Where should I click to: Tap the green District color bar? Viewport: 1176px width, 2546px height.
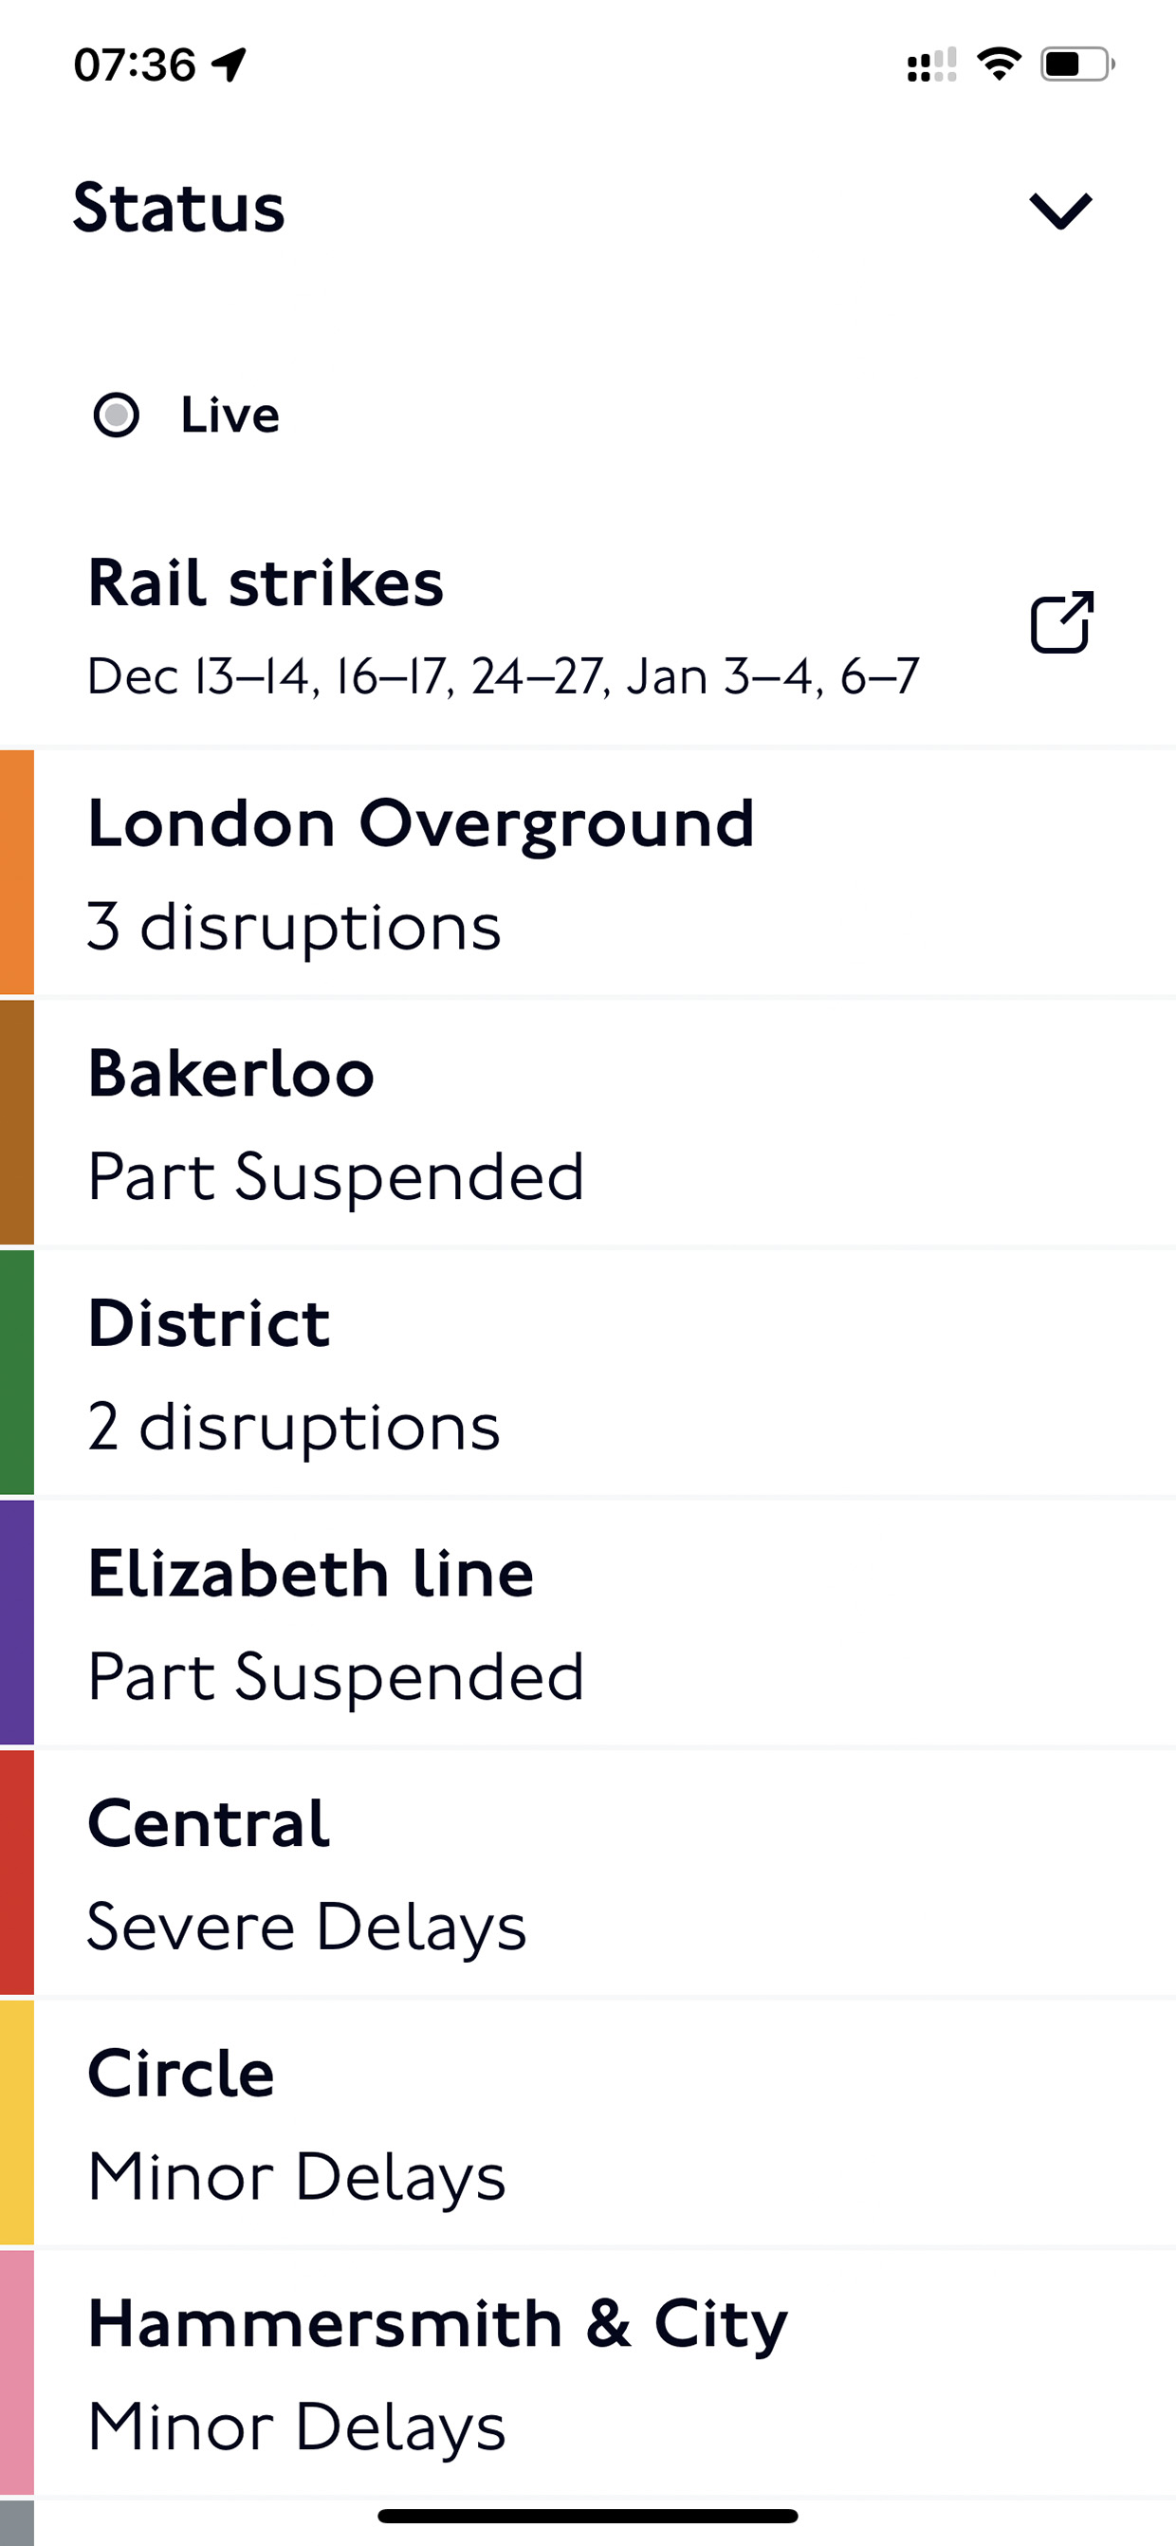pos(17,1373)
